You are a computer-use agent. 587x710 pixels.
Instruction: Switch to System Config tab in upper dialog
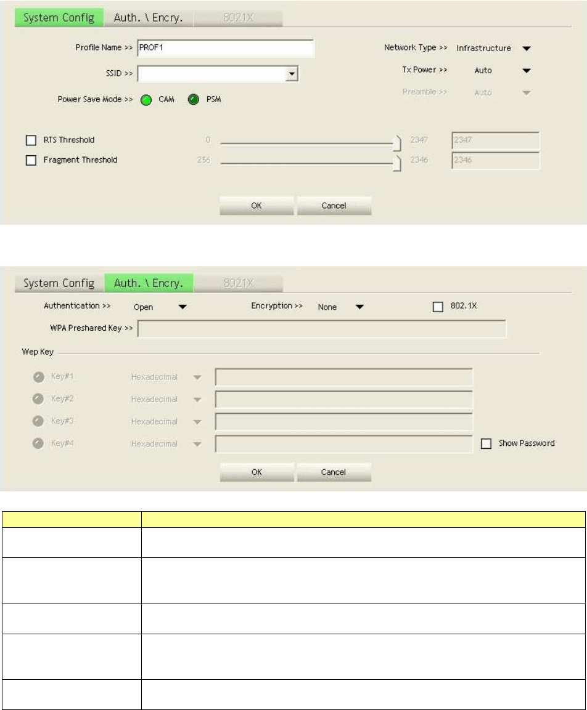point(59,18)
